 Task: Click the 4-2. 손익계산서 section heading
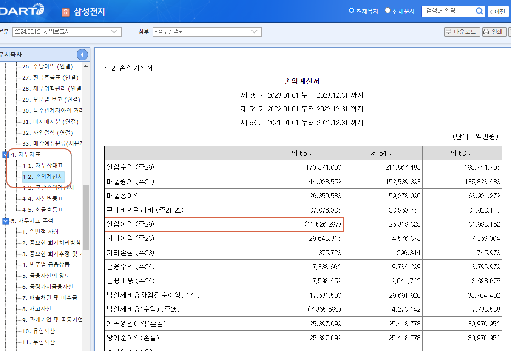[x=128, y=68]
